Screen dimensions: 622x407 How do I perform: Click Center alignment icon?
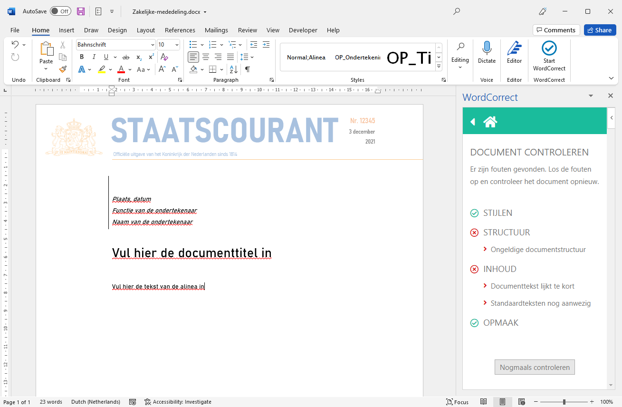coord(206,57)
